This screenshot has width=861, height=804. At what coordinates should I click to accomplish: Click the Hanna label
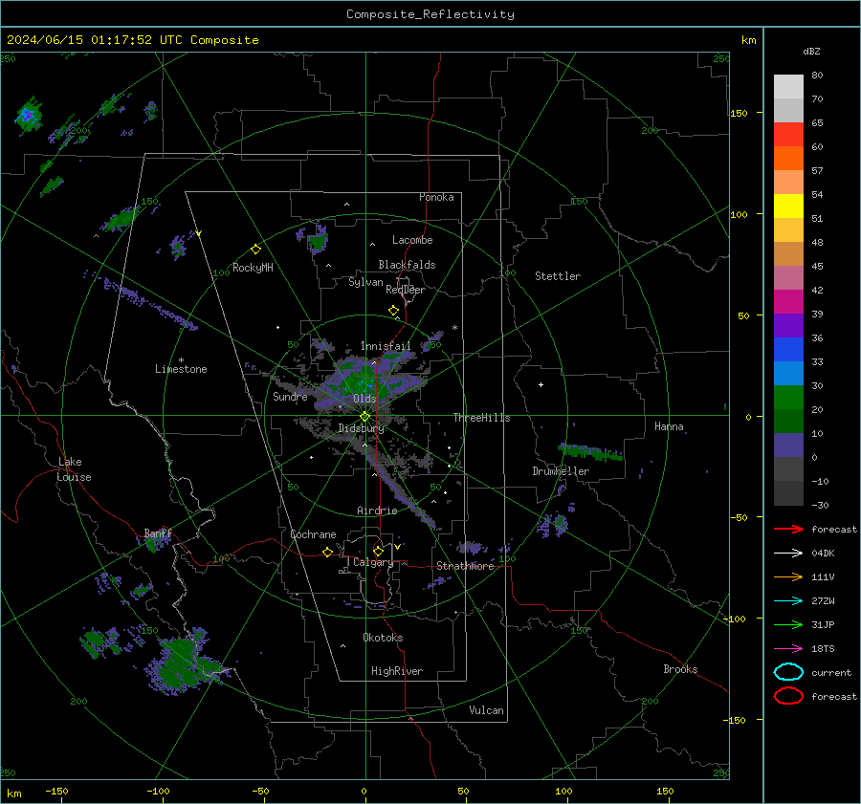click(669, 426)
